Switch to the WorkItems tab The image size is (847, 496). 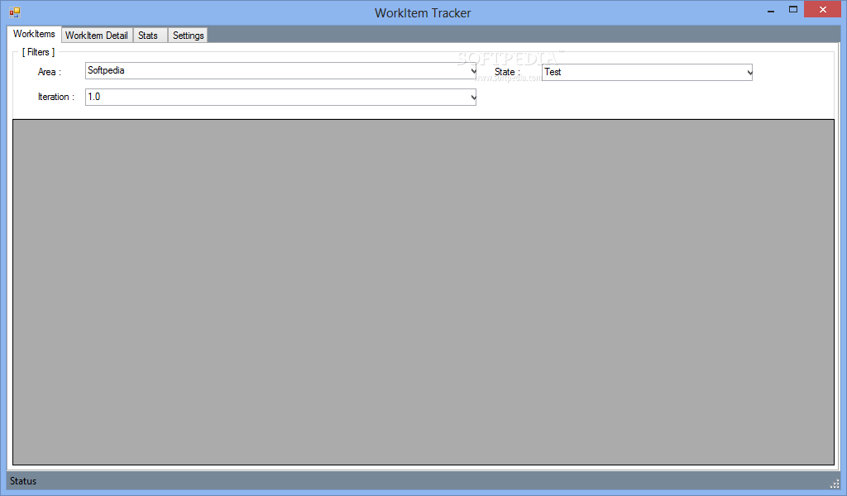click(34, 33)
